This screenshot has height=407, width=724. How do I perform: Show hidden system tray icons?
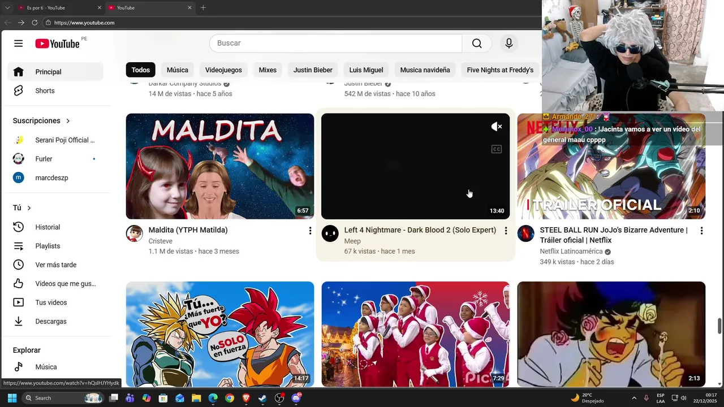point(634,398)
